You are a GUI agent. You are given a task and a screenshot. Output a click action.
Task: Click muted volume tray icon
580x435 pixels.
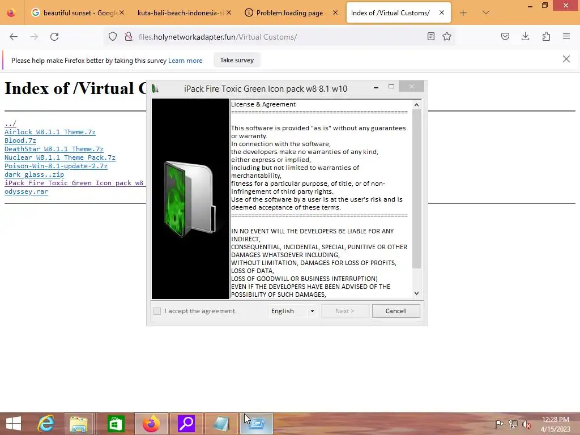click(x=527, y=424)
